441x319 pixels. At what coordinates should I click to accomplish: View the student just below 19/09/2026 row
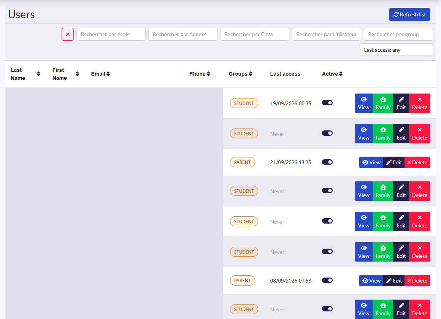[x=364, y=133]
